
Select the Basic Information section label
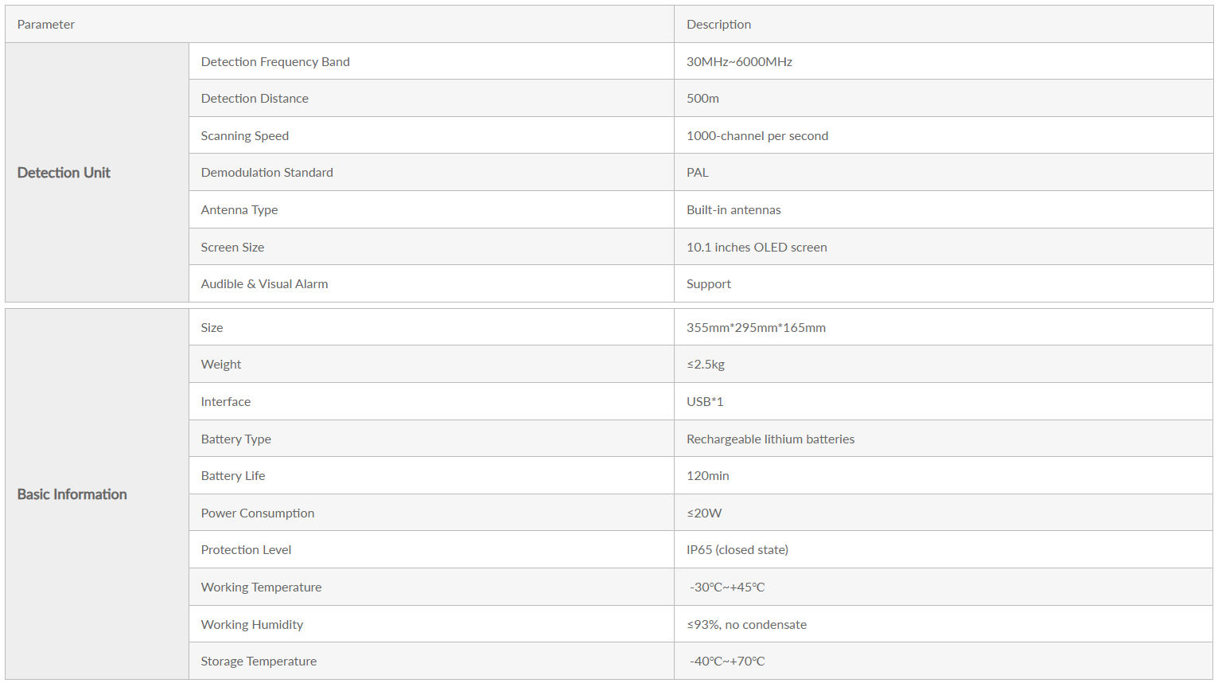(x=72, y=494)
